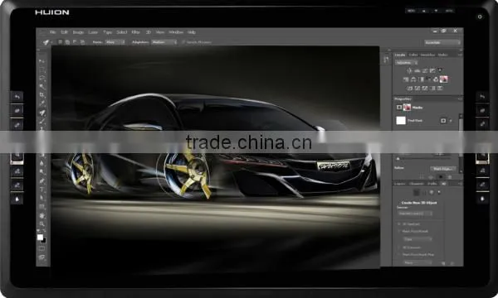Enable Sample All Layers checkbox
This screenshot has height=298, width=498.
point(183,42)
